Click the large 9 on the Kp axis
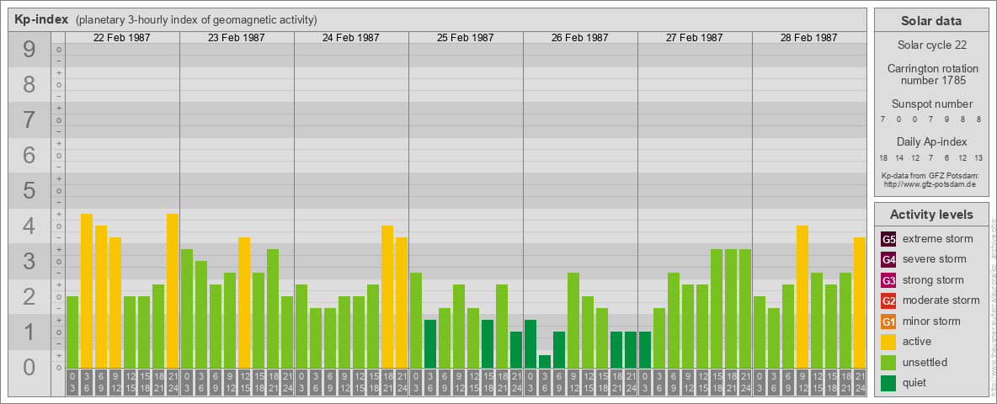Screen dimensions: 997x404 pos(29,50)
